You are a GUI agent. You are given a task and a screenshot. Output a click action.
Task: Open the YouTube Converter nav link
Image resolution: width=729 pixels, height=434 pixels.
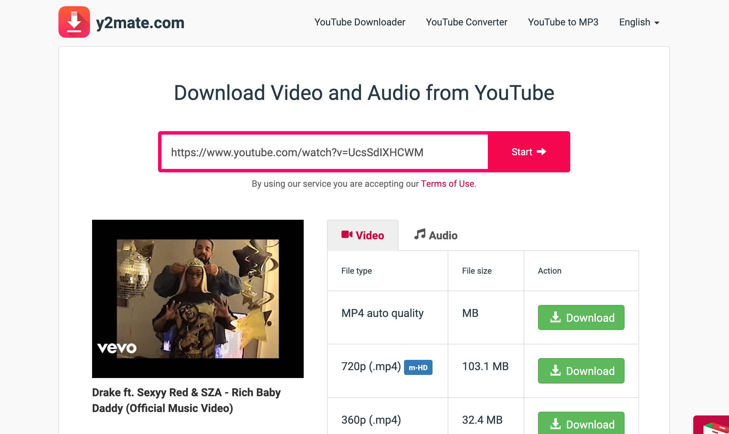click(466, 22)
